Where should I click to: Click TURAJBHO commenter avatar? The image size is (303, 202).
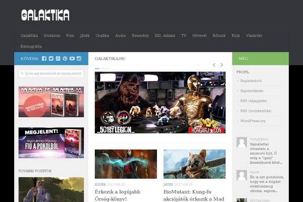(242, 142)
